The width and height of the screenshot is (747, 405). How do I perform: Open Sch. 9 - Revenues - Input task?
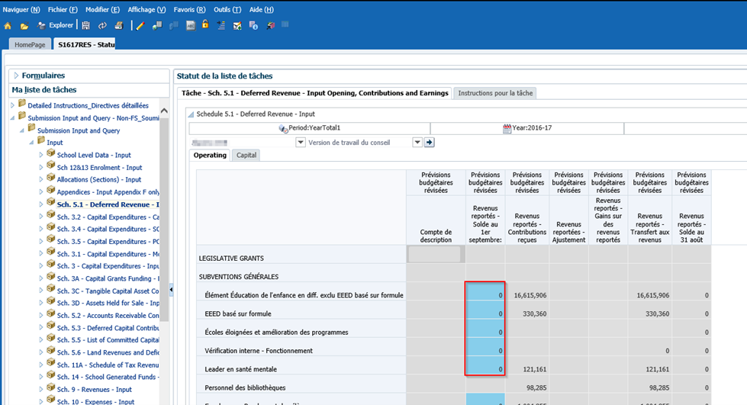94,390
